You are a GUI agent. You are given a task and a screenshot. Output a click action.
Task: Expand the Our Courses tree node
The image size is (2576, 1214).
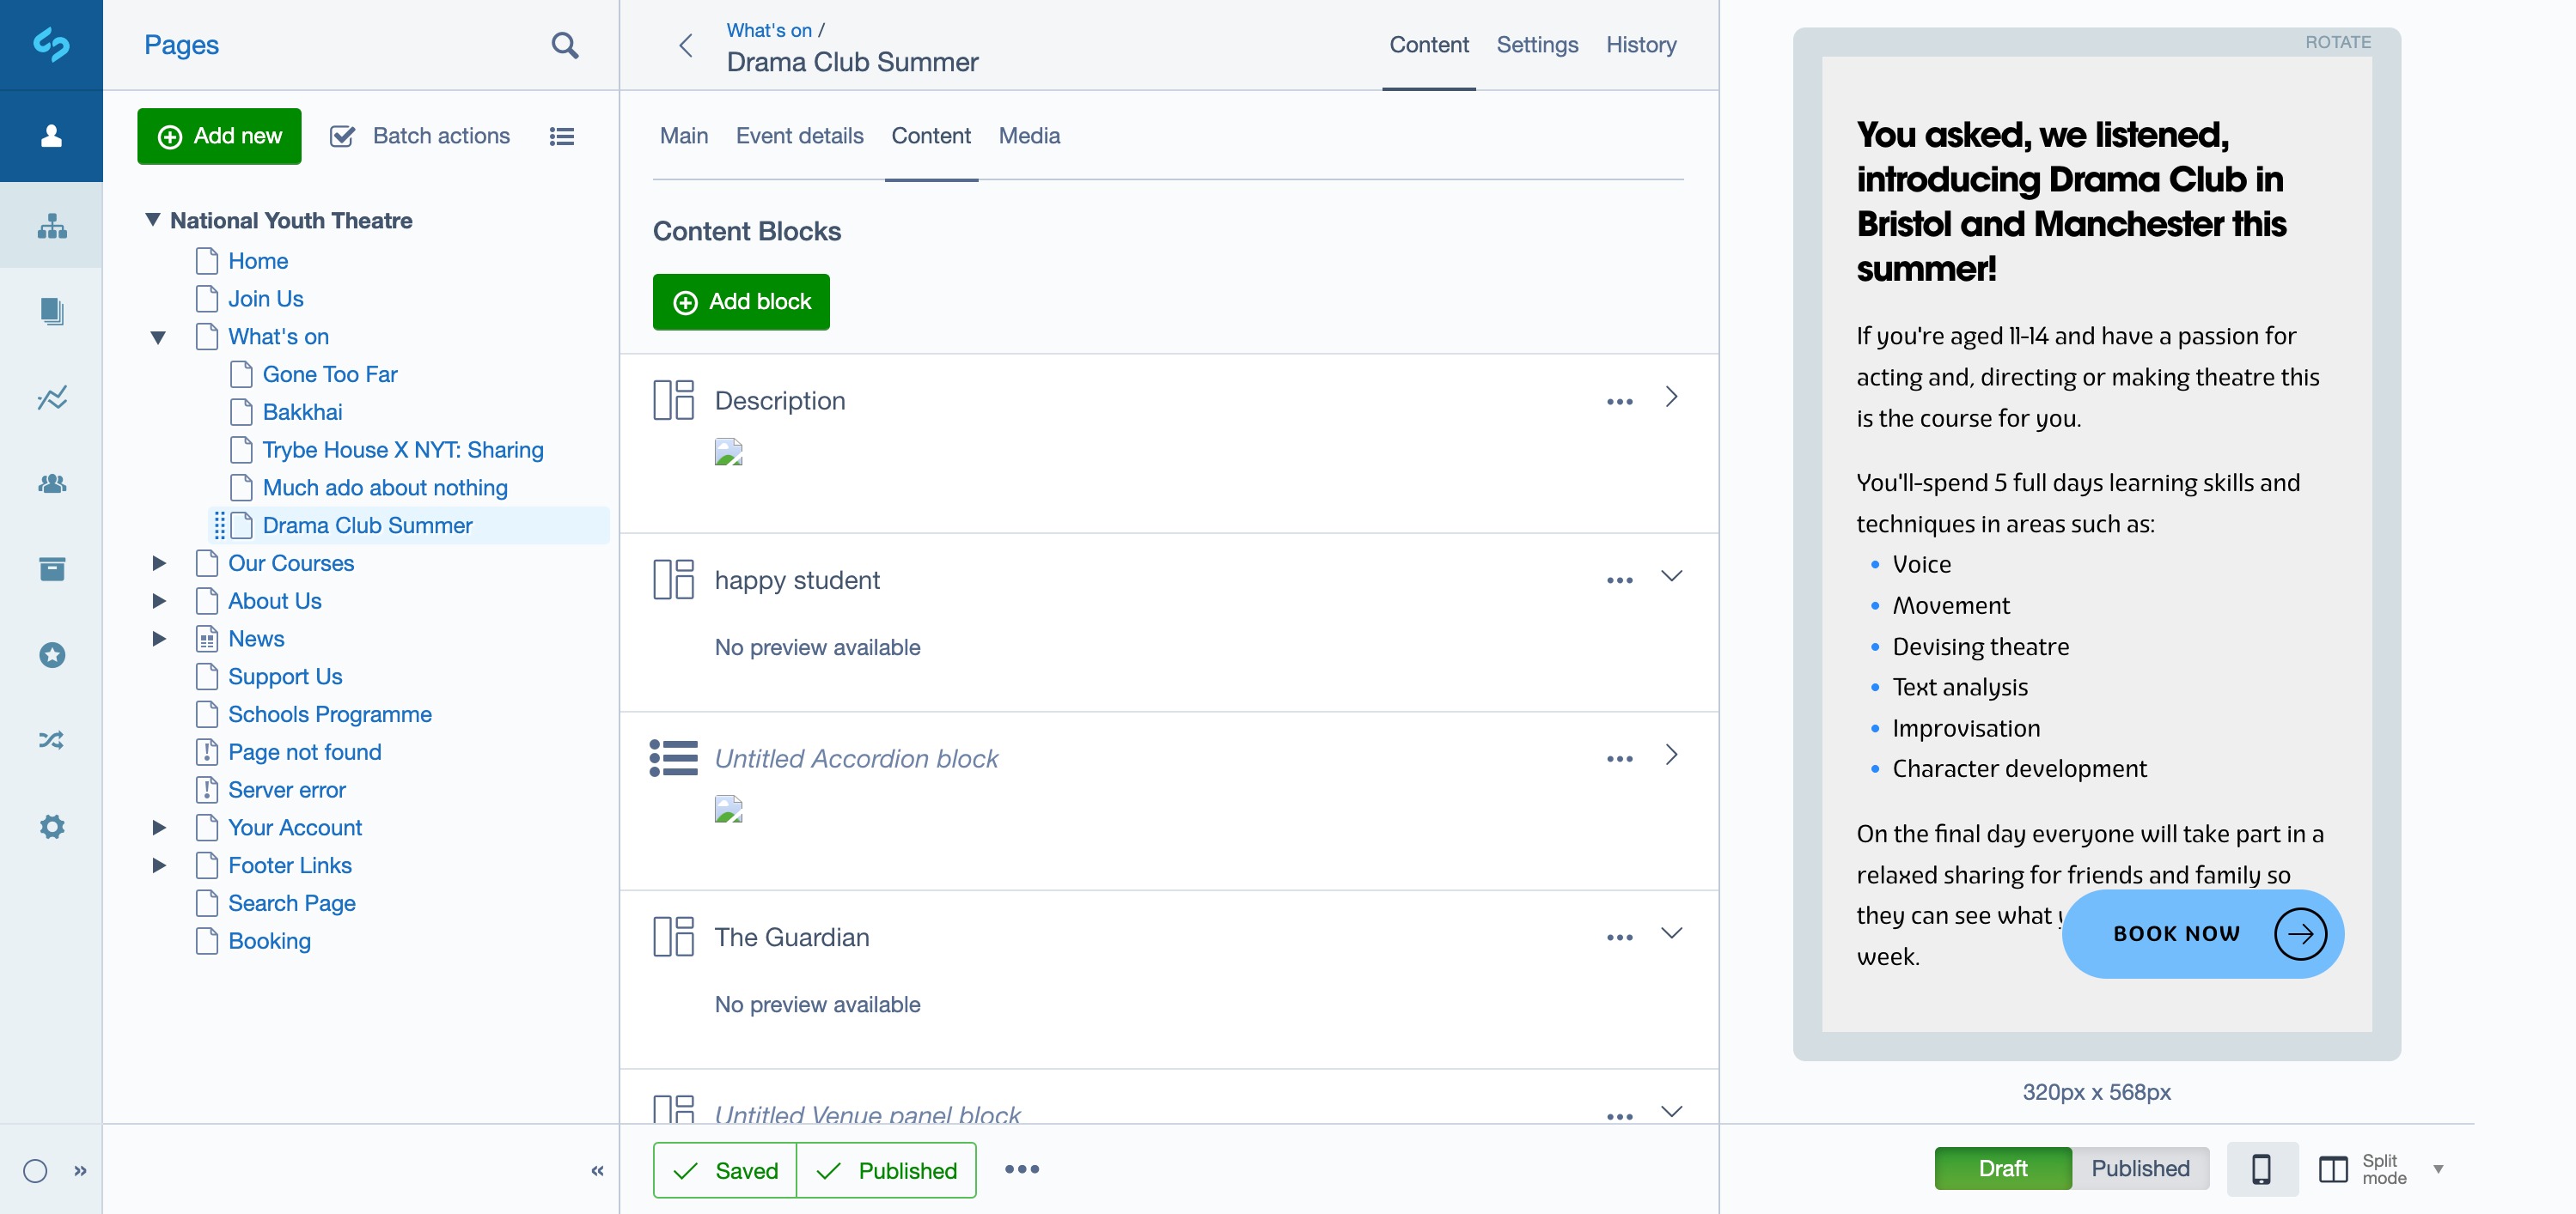pyautogui.click(x=159, y=563)
